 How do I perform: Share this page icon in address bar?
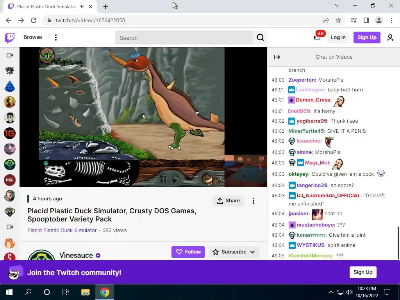pos(326,20)
